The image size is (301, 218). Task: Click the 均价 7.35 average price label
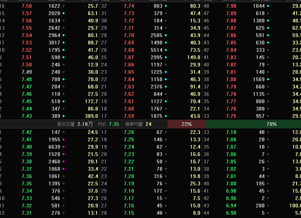(x=108, y=124)
